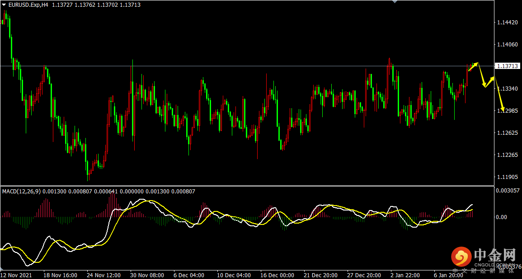Click the gray chart shift triangle at top

[395, 2]
